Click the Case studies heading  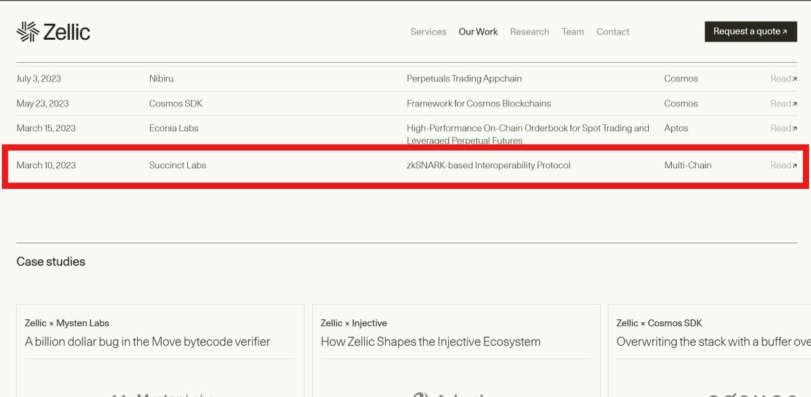[x=51, y=261]
